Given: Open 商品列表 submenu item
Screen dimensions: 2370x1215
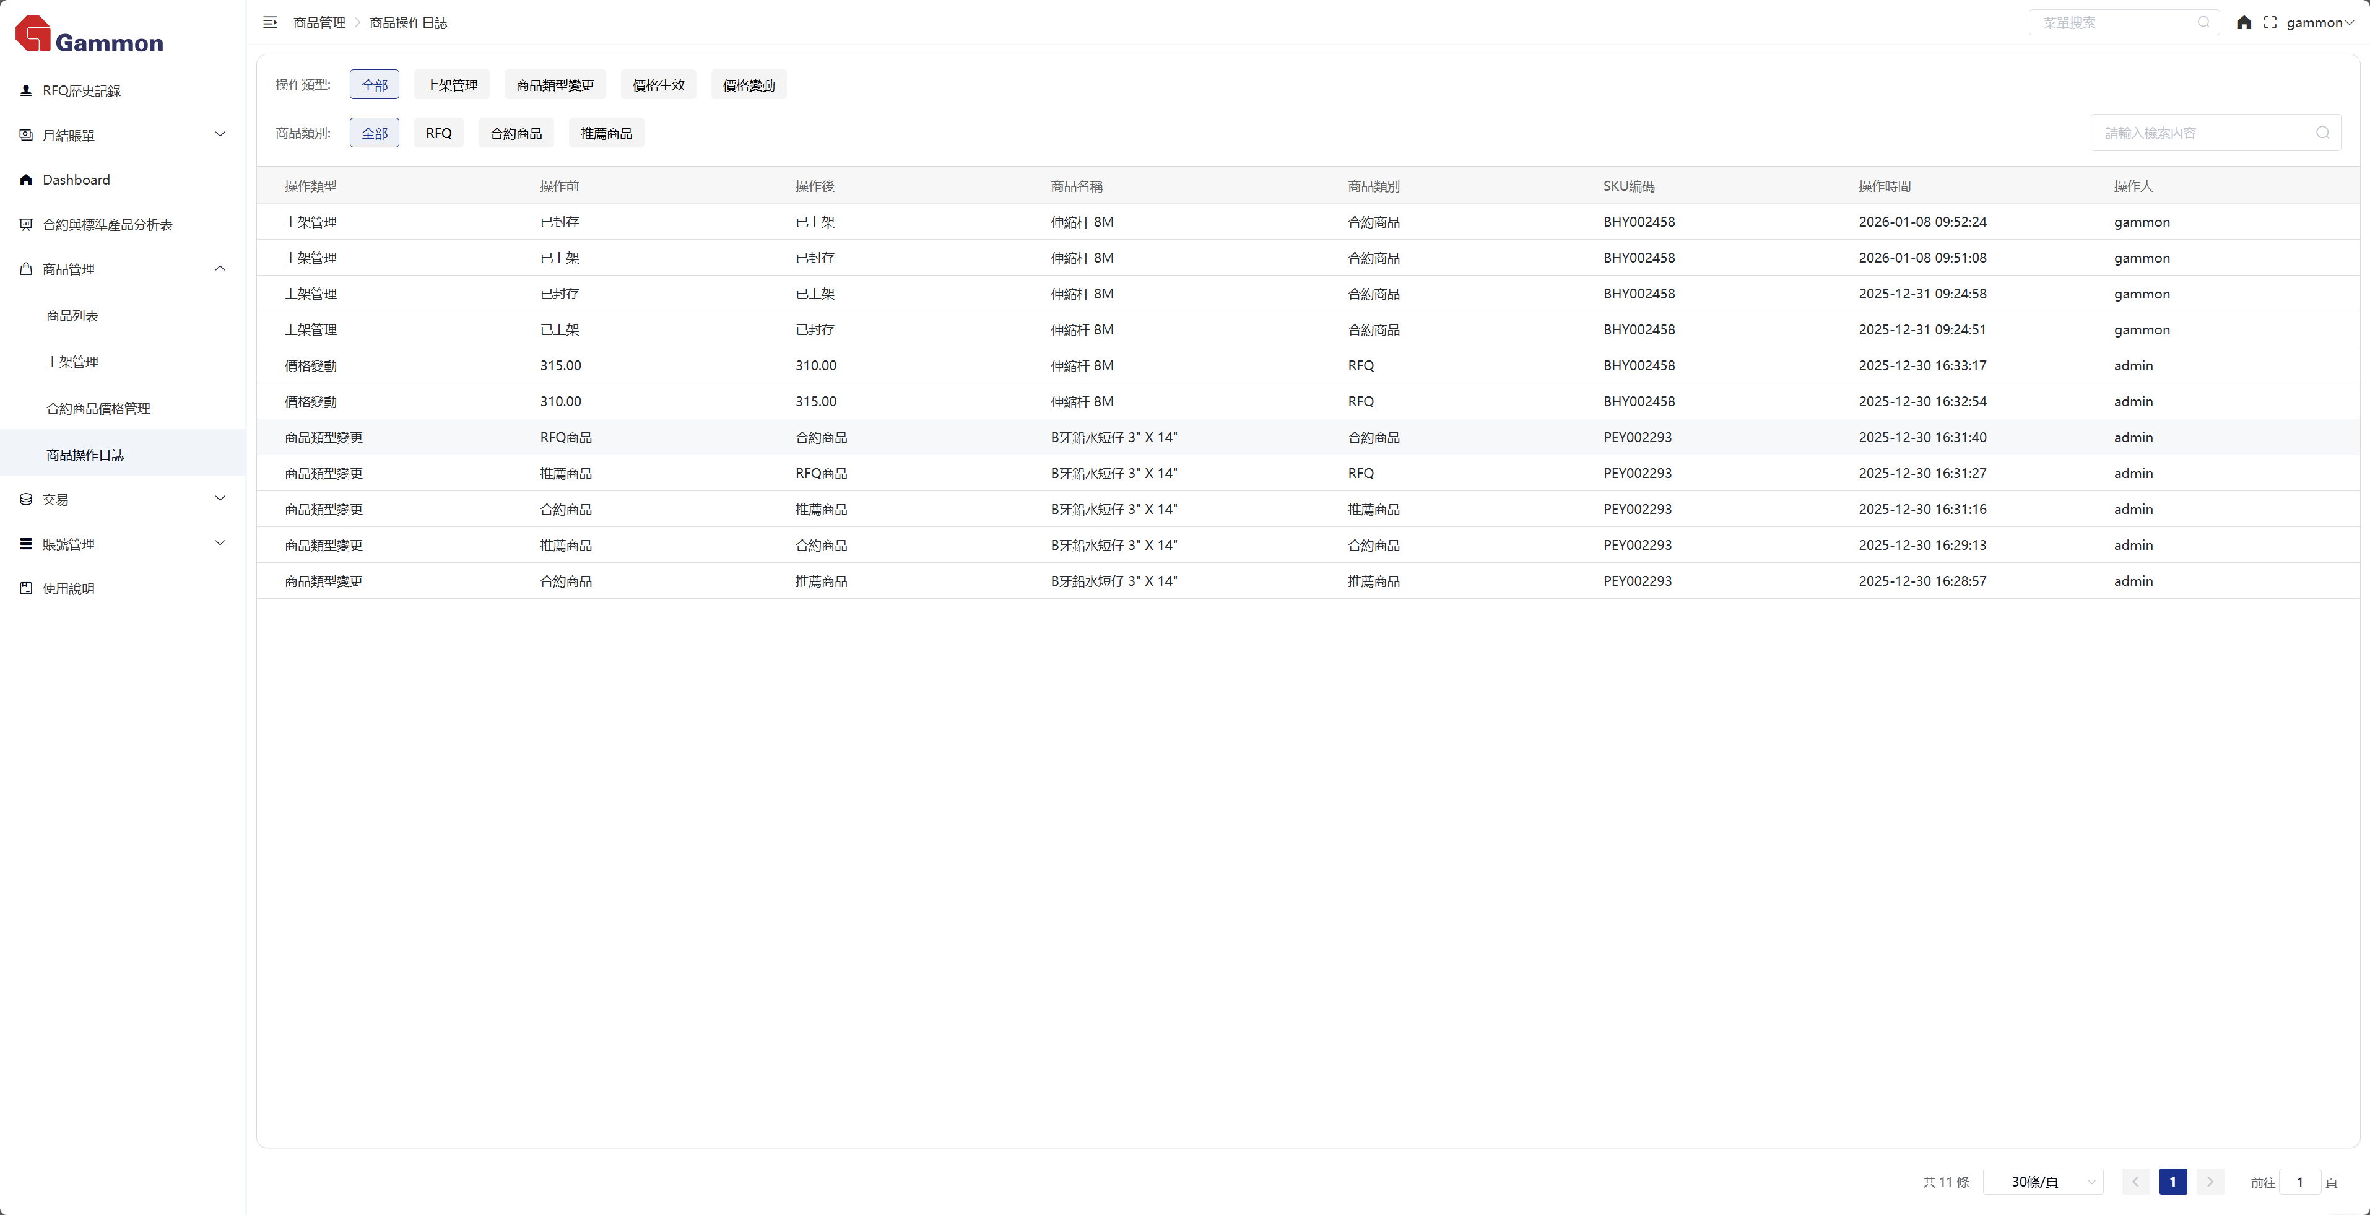Looking at the screenshot, I should 72,316.
